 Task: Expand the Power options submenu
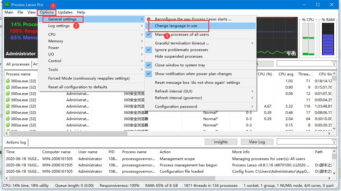pos(91,48)
